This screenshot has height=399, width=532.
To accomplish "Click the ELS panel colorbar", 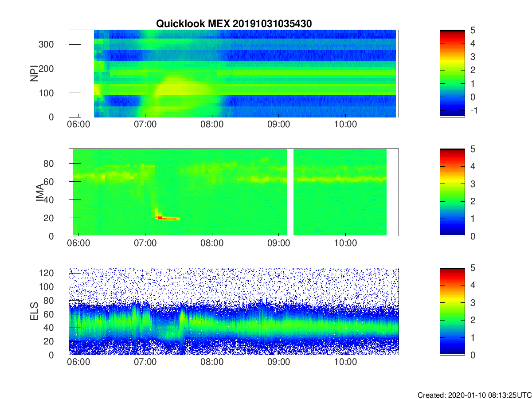I will point(452,311).
